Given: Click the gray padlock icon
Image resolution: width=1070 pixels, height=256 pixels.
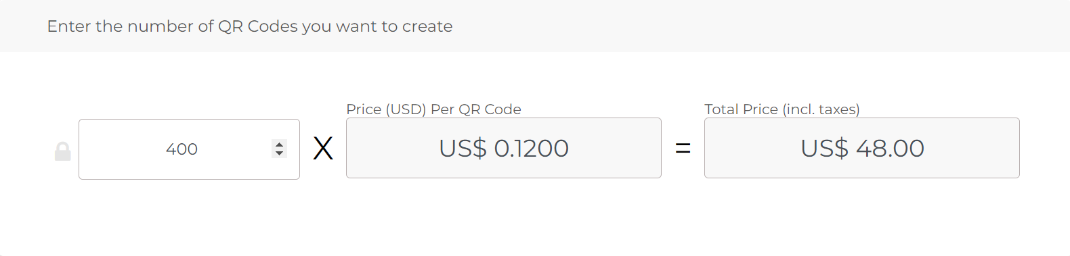Looking at the screenshot, I should point(63,151).
